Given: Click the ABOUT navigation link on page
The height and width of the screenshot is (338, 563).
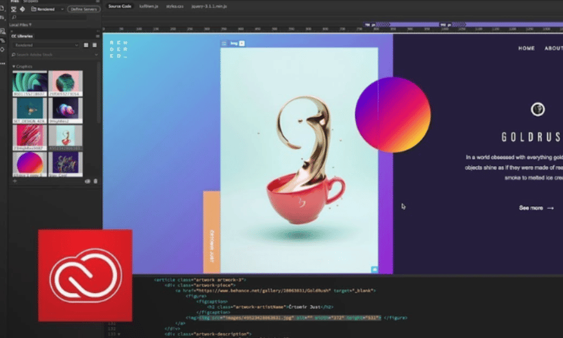Looking at the screenshot, I should tap(553, 48).
